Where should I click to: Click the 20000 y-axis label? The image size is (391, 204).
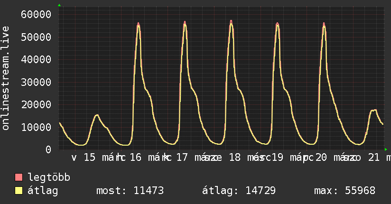click(x=36, y=105)
